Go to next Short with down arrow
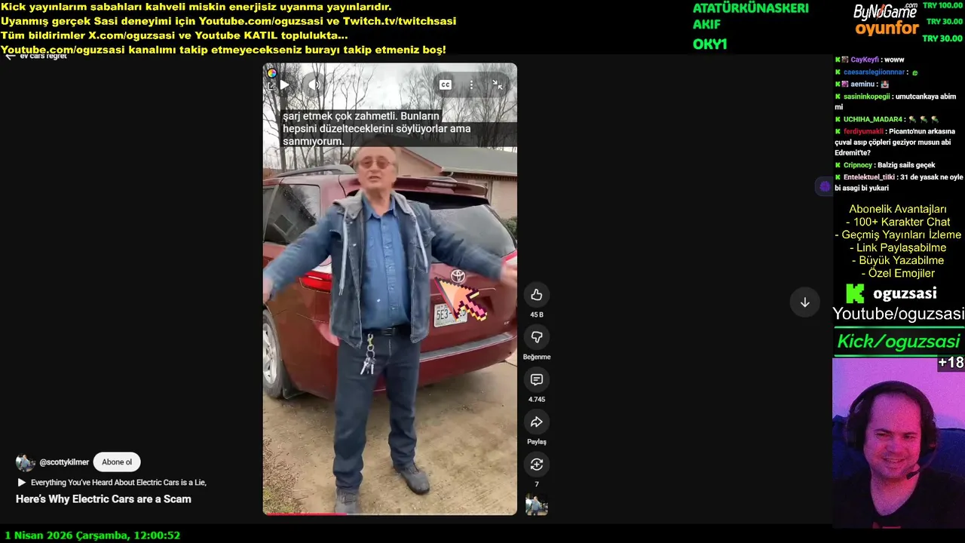This screenshot has height=543, width=965. [804, 302]
